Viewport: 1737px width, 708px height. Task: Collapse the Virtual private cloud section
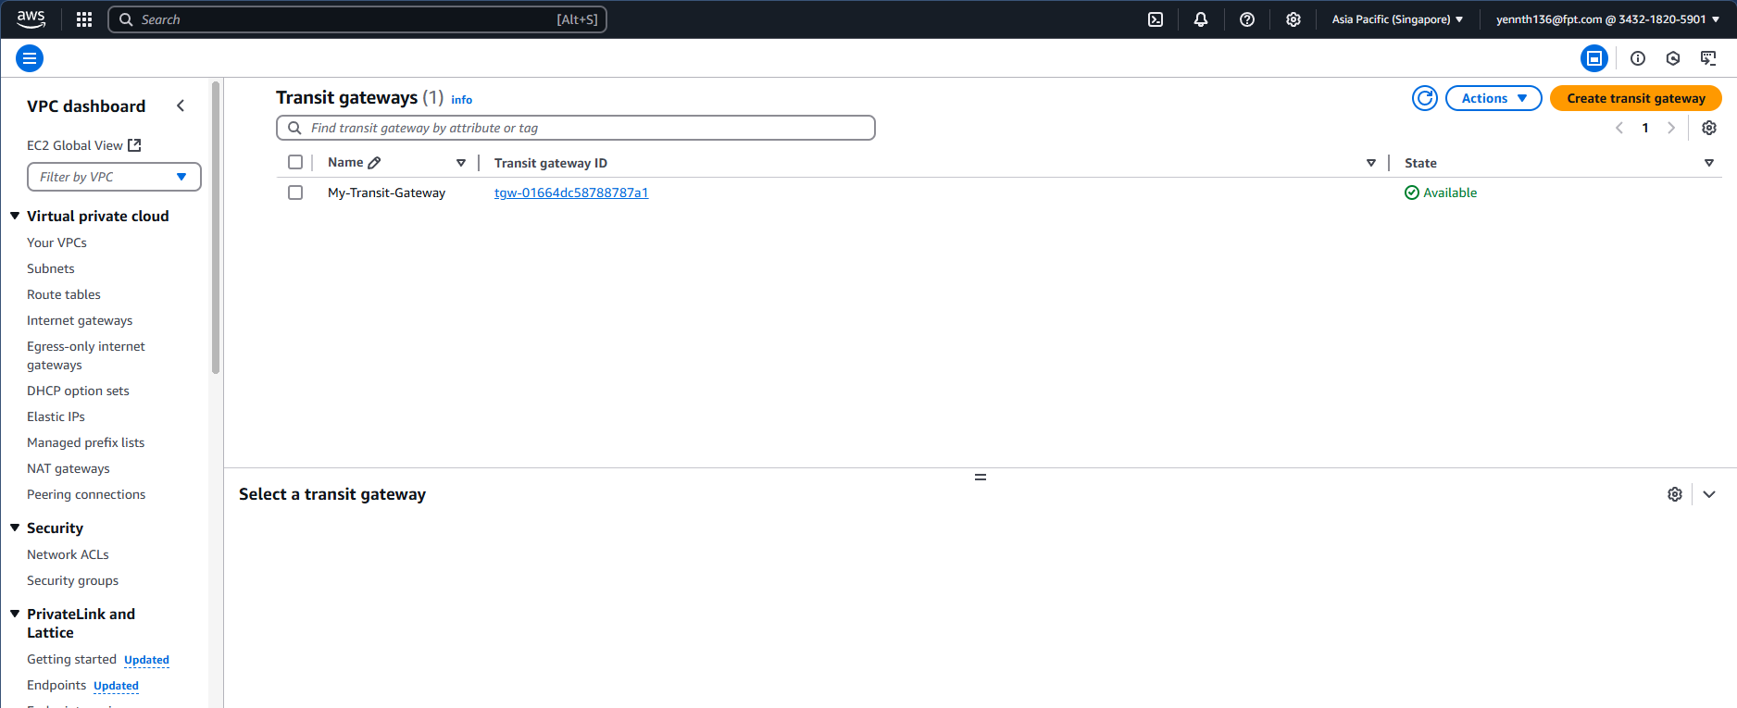pos(15,216)
